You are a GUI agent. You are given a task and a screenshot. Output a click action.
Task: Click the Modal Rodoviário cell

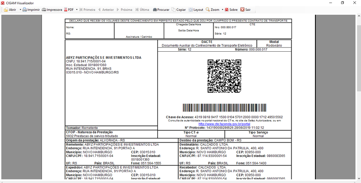tap(274, 44)
